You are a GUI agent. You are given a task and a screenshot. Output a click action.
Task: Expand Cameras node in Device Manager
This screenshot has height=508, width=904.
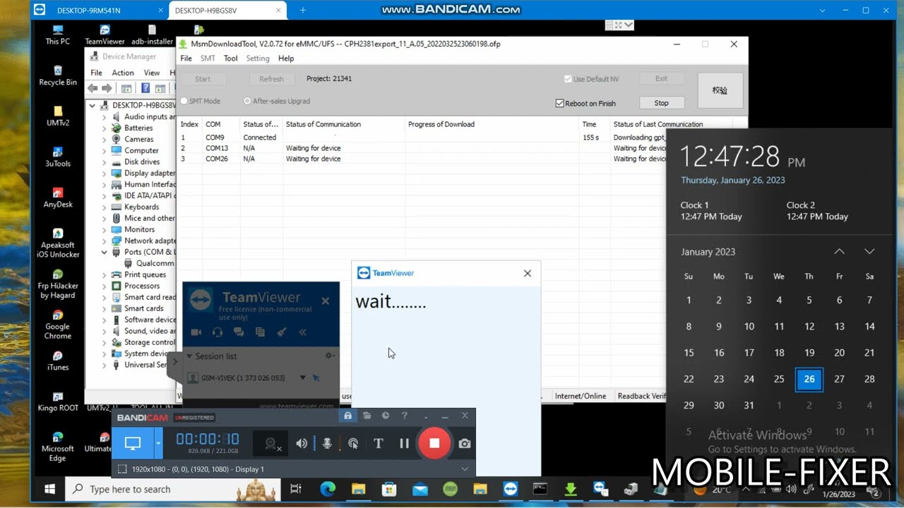pyautogui.click(x=104, y=140)
